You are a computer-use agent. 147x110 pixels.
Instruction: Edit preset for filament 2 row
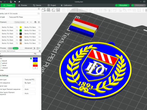pos(40,27)
